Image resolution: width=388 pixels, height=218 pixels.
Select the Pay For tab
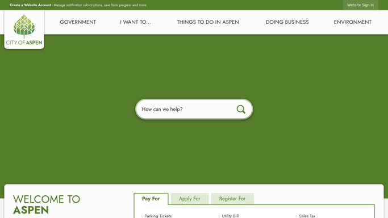pos(151,199)
